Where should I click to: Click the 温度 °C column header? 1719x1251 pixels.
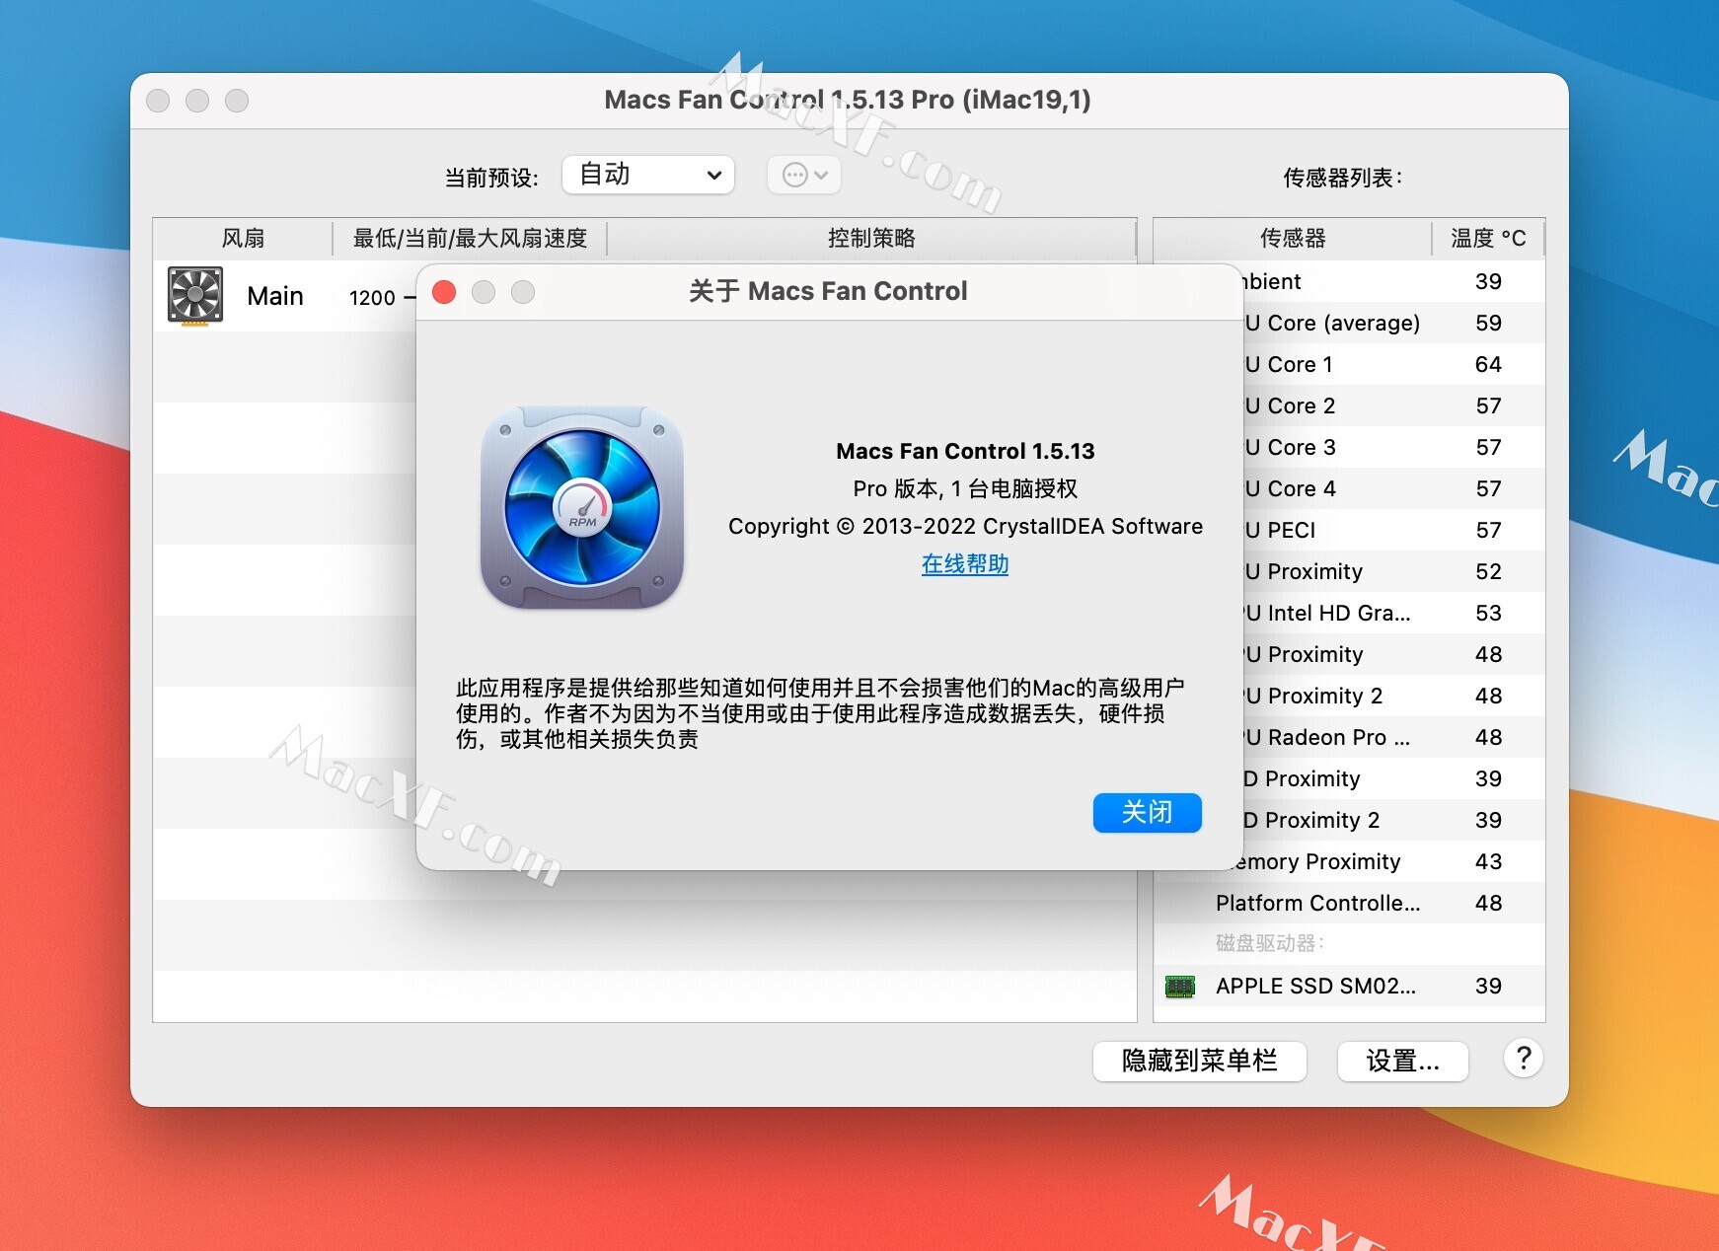[x=1488, y=238]
